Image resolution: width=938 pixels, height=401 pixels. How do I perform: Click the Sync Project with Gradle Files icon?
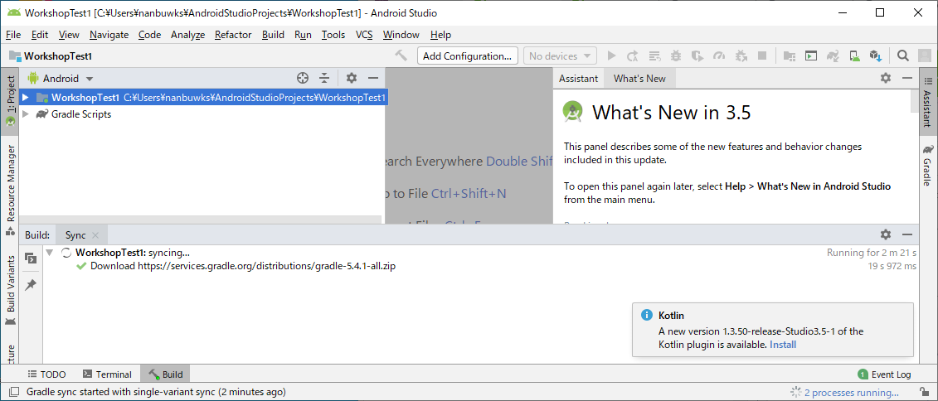click(x=832, y=56)
